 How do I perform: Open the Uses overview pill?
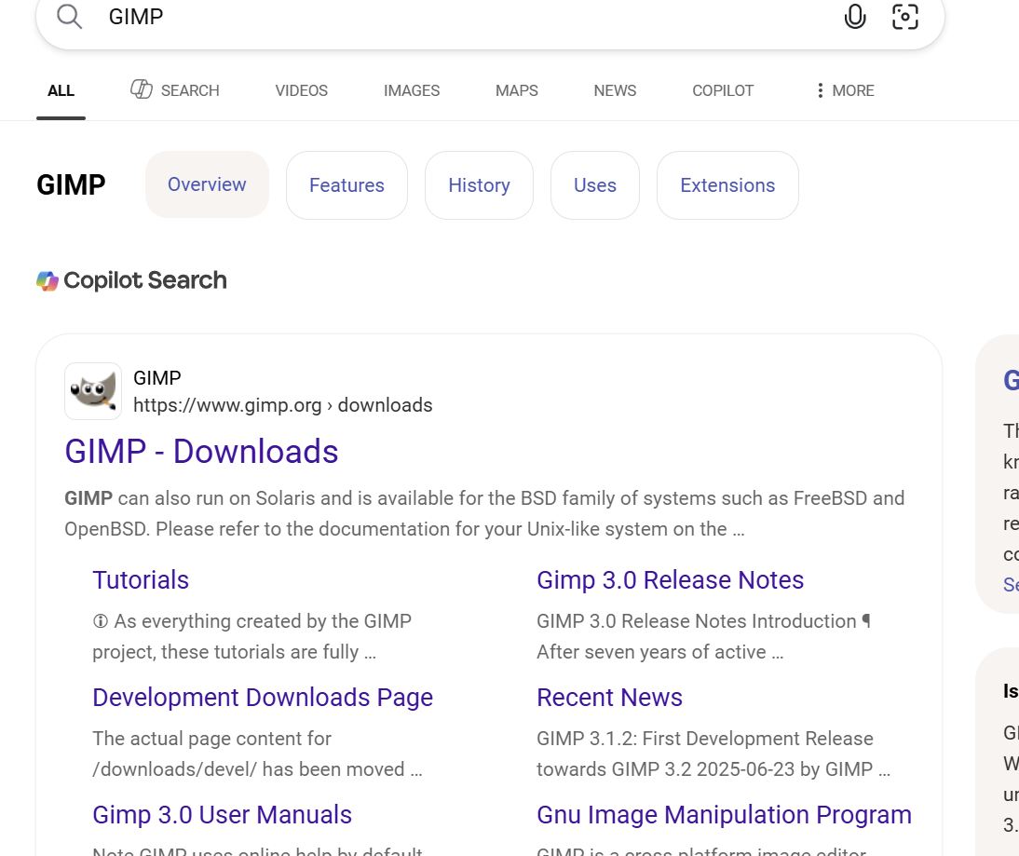(594, 184)
